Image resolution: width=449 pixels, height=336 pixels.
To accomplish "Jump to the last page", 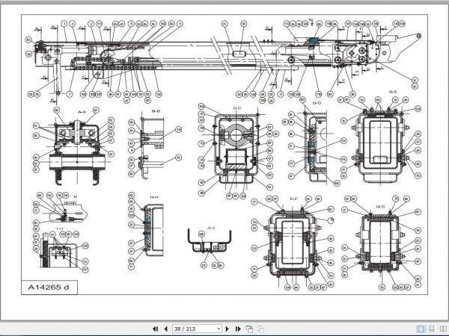I will [238, 329].
